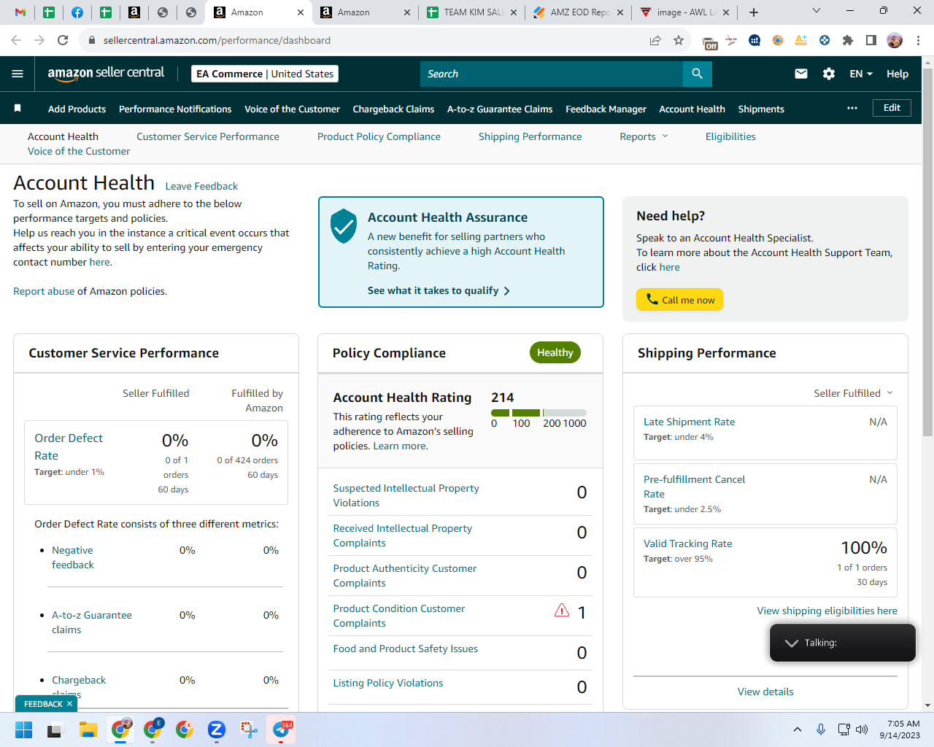
Task: Open the settings gear in Seller Central
Action: tap(829, 74)
